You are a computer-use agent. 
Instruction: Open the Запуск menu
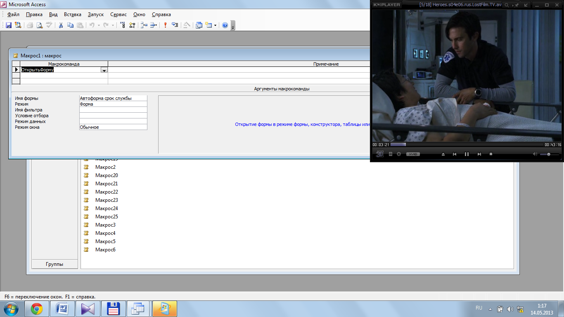96,14
